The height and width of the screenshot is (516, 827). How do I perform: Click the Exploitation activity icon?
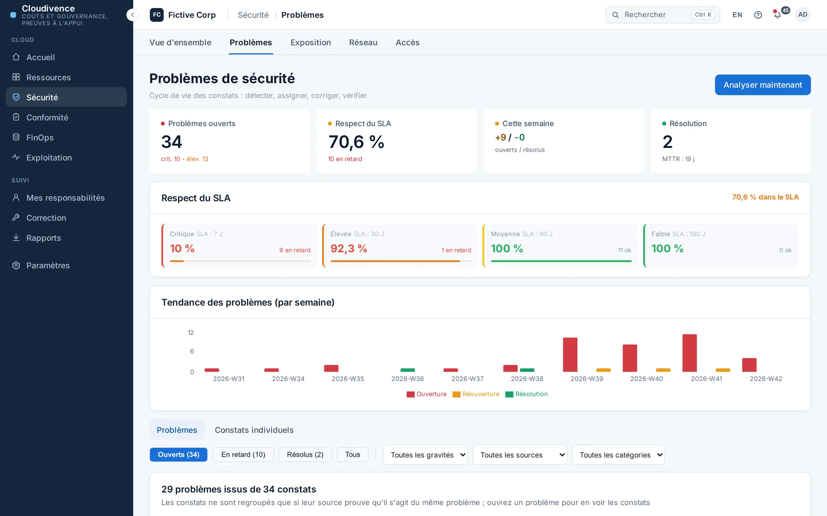point(16,157)
